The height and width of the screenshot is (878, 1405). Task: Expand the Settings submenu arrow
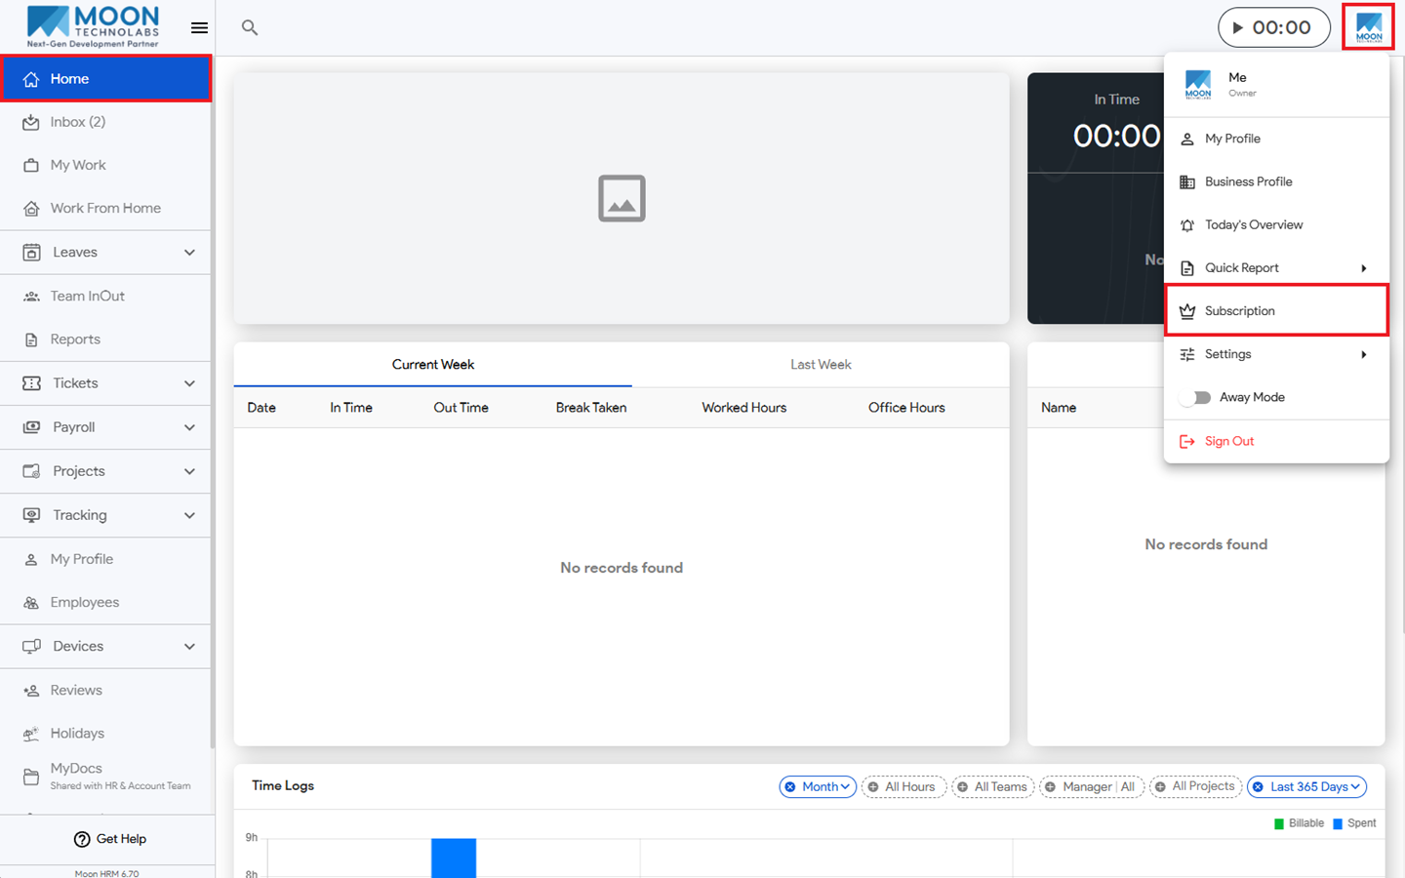1364,354
